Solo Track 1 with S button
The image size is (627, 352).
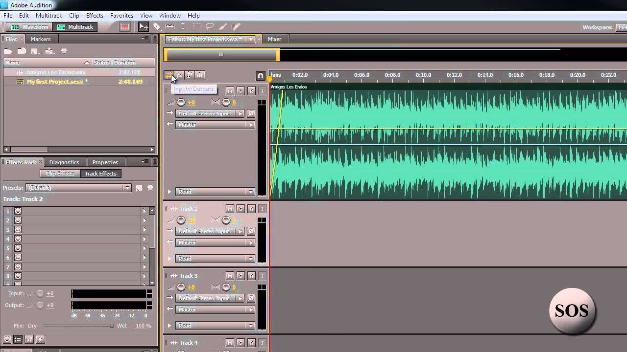(241, 91)
